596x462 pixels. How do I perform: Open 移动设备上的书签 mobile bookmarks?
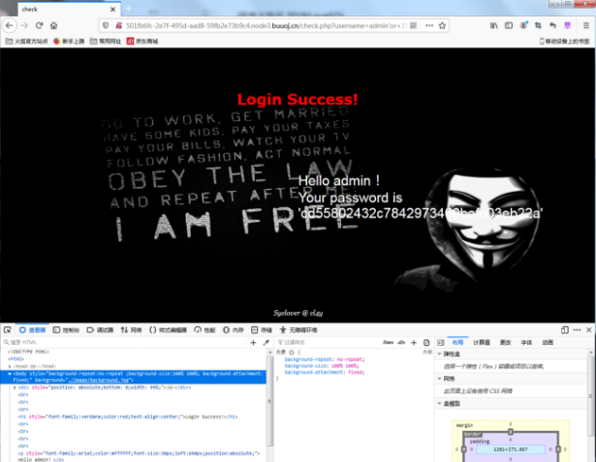click(564, 41)
